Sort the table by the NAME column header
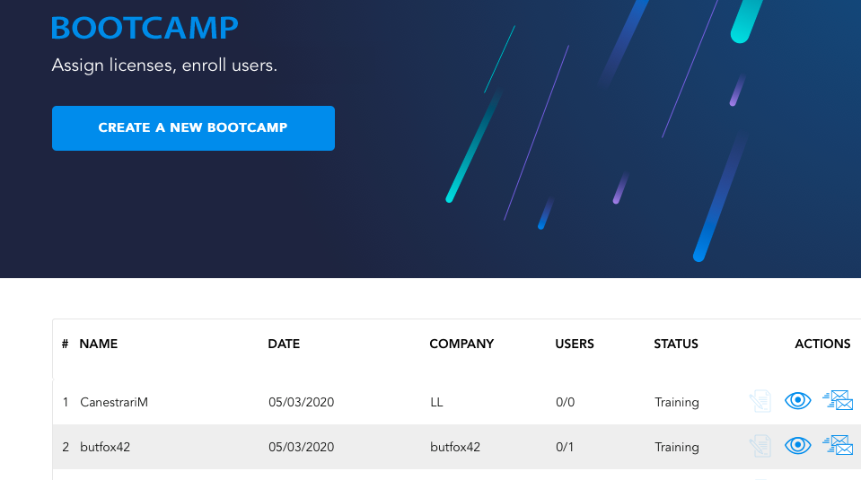Image resolution: width=861 pixels, height=480 pixels. click(98, 344)
